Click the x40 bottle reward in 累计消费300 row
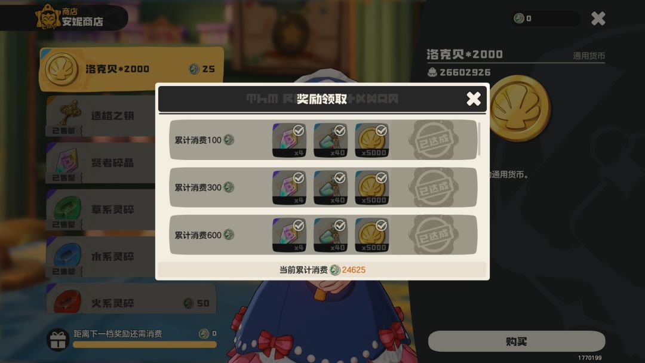Image resolution: width=645 pixels, height=363 pixels. coord(330,187)
